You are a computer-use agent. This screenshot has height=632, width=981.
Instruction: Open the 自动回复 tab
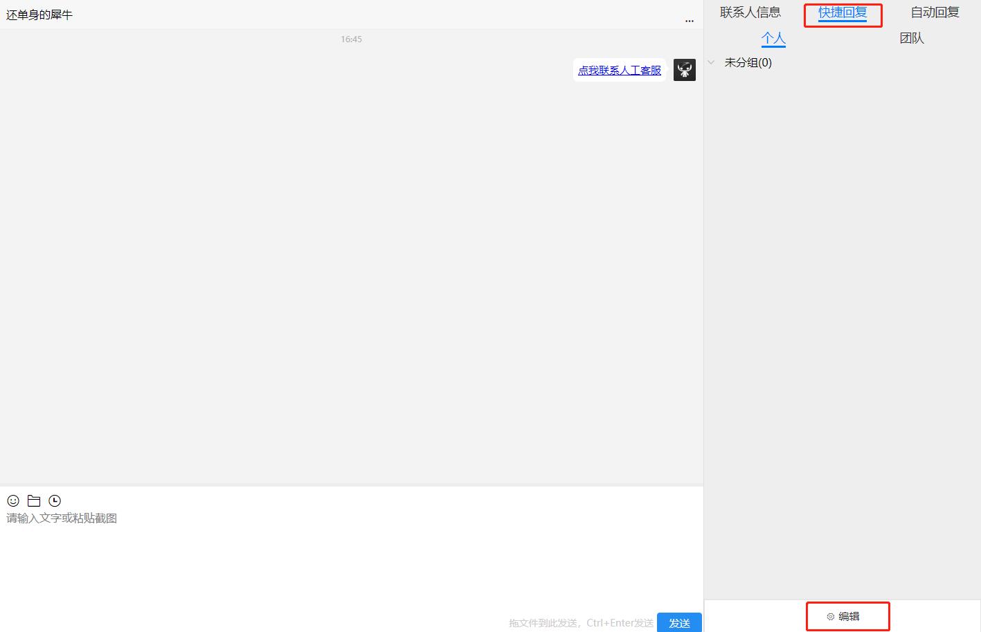point(935,12)
